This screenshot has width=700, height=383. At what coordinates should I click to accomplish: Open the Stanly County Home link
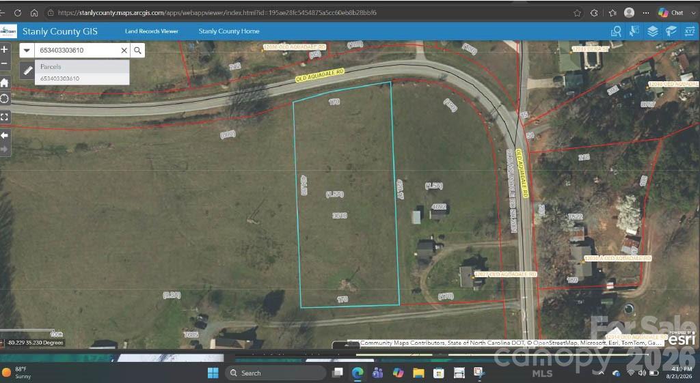click(228, 31)
